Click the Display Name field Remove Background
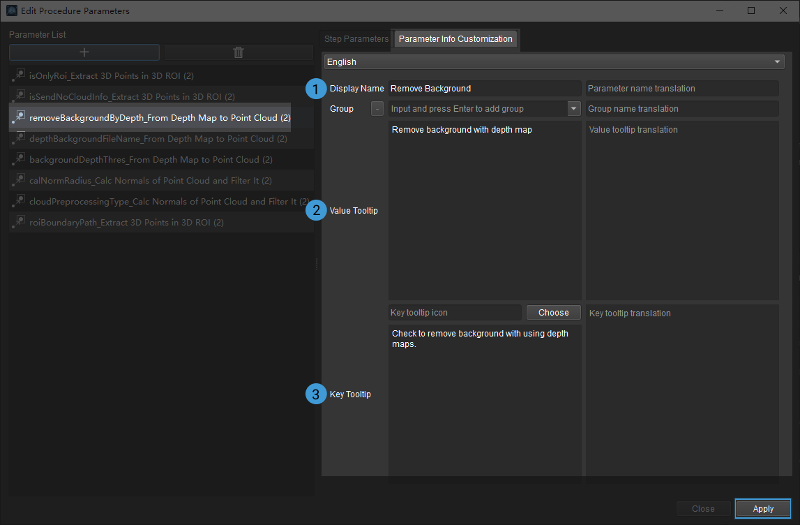This screenshot has width=800, height=525. point(485,89)
